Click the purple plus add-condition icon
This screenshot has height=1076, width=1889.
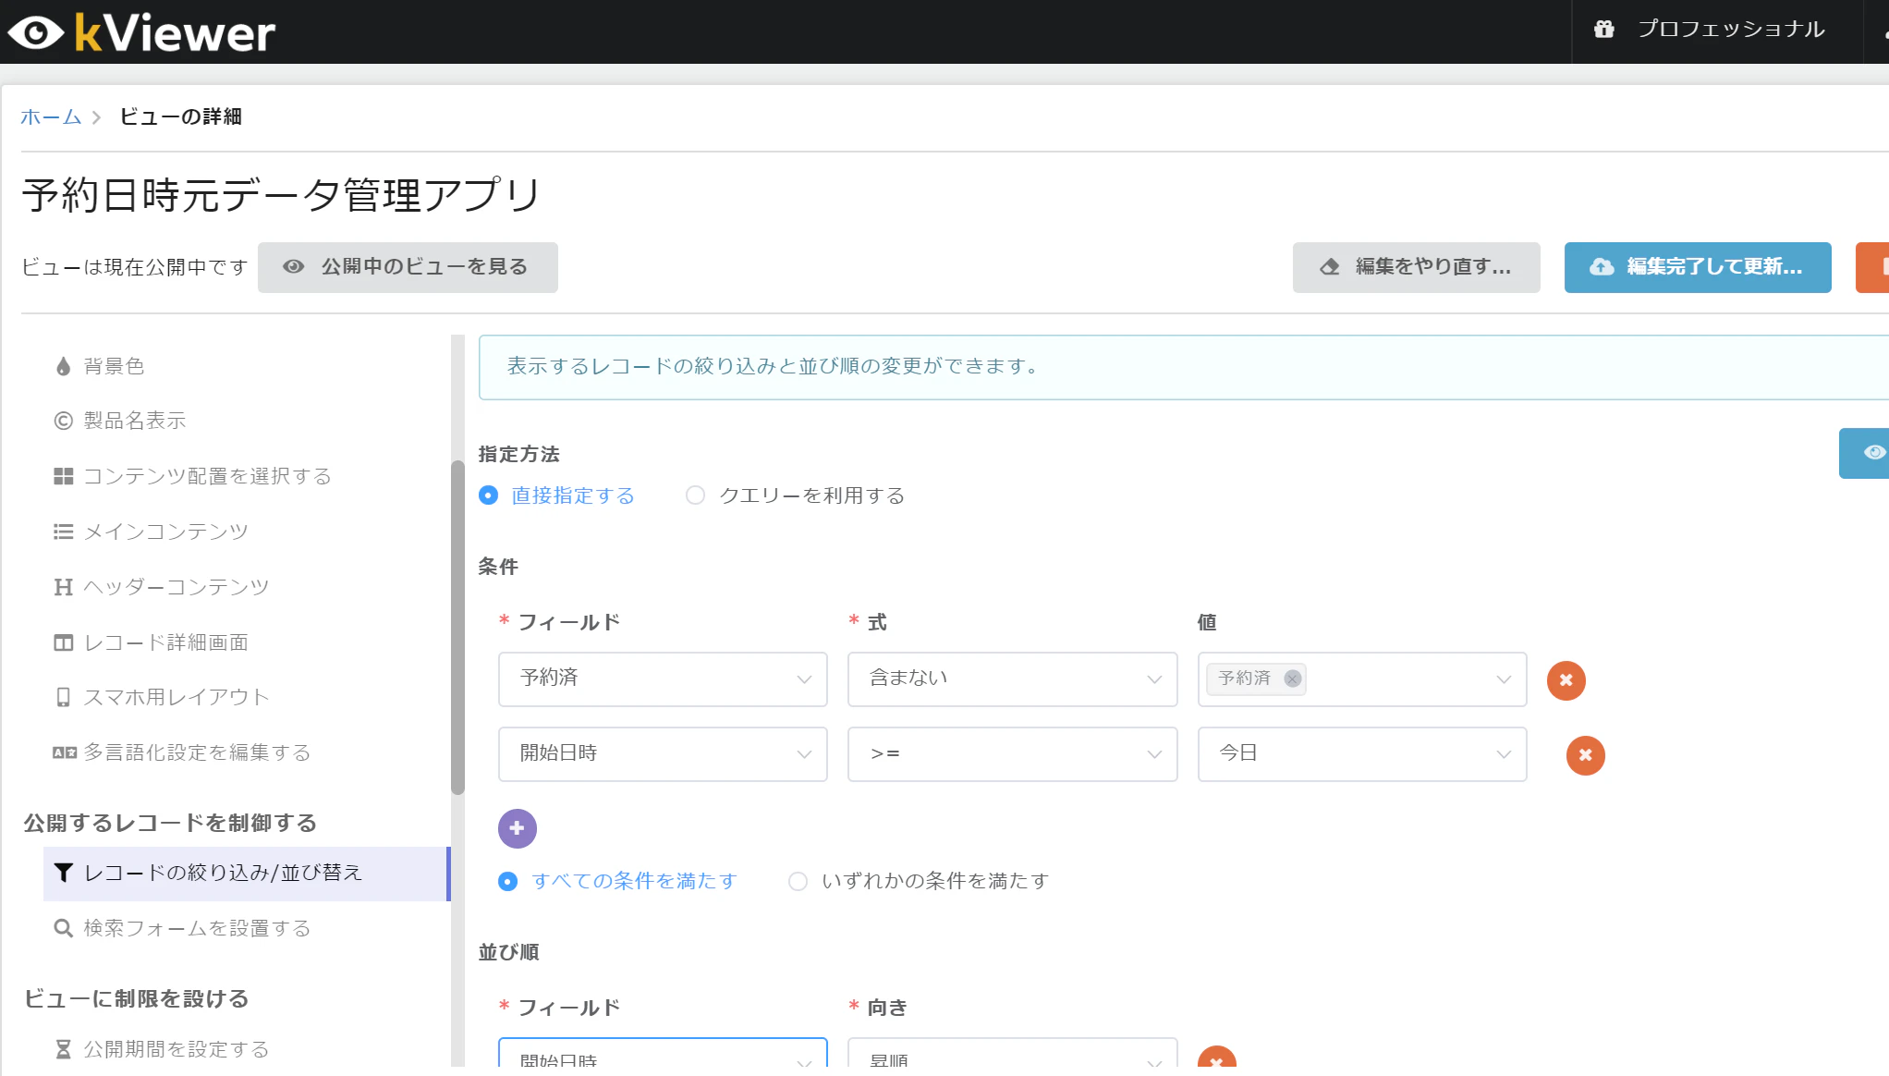tap(517, 828)
